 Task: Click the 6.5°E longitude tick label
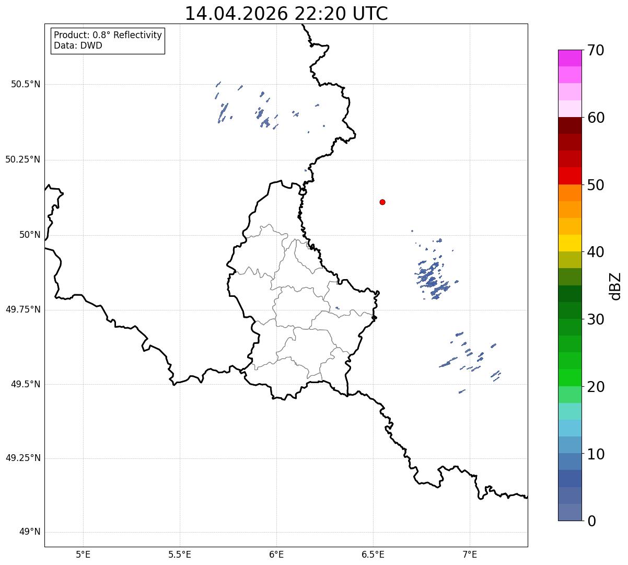pos(373,554)
